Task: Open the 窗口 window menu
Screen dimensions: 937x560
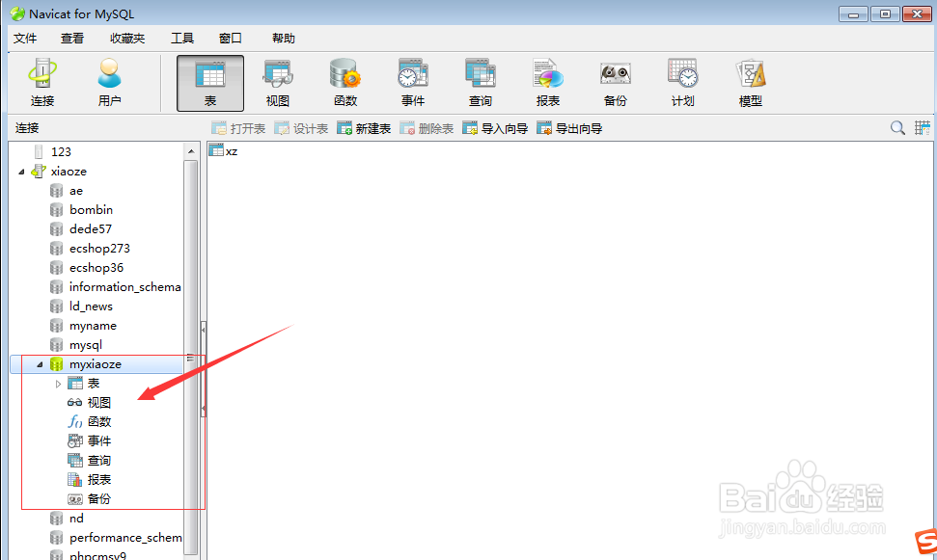Action: 230,39
